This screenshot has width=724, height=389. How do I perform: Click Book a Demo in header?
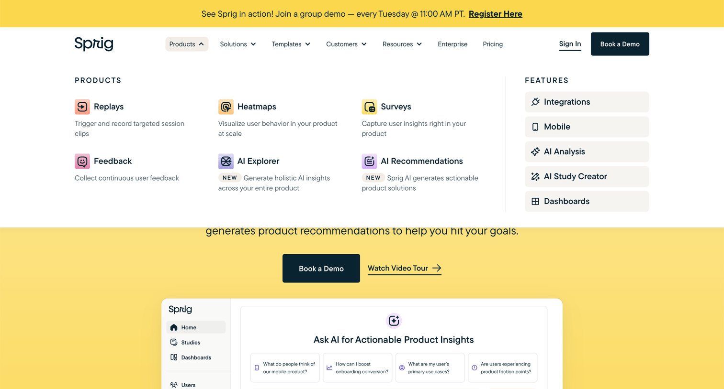pos(620,44)
